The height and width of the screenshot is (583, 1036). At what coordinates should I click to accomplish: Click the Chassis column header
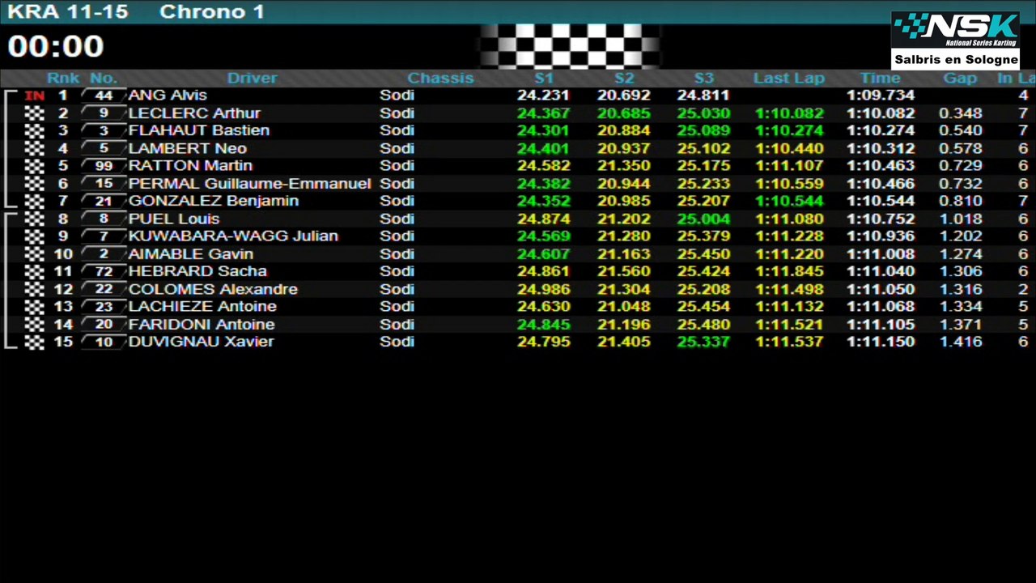point(440,79)
